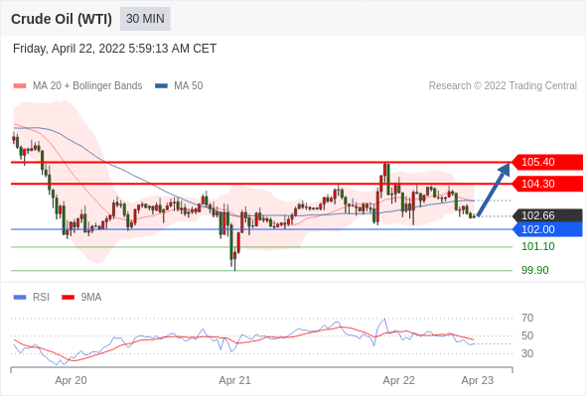Toggle the RSI legend entry
The image size is (586, 397).
click(32, 298)
